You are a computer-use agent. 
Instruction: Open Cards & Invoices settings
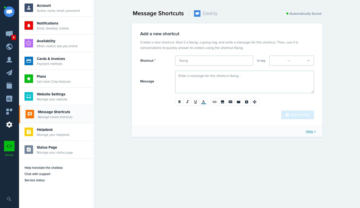click(57, 61)
